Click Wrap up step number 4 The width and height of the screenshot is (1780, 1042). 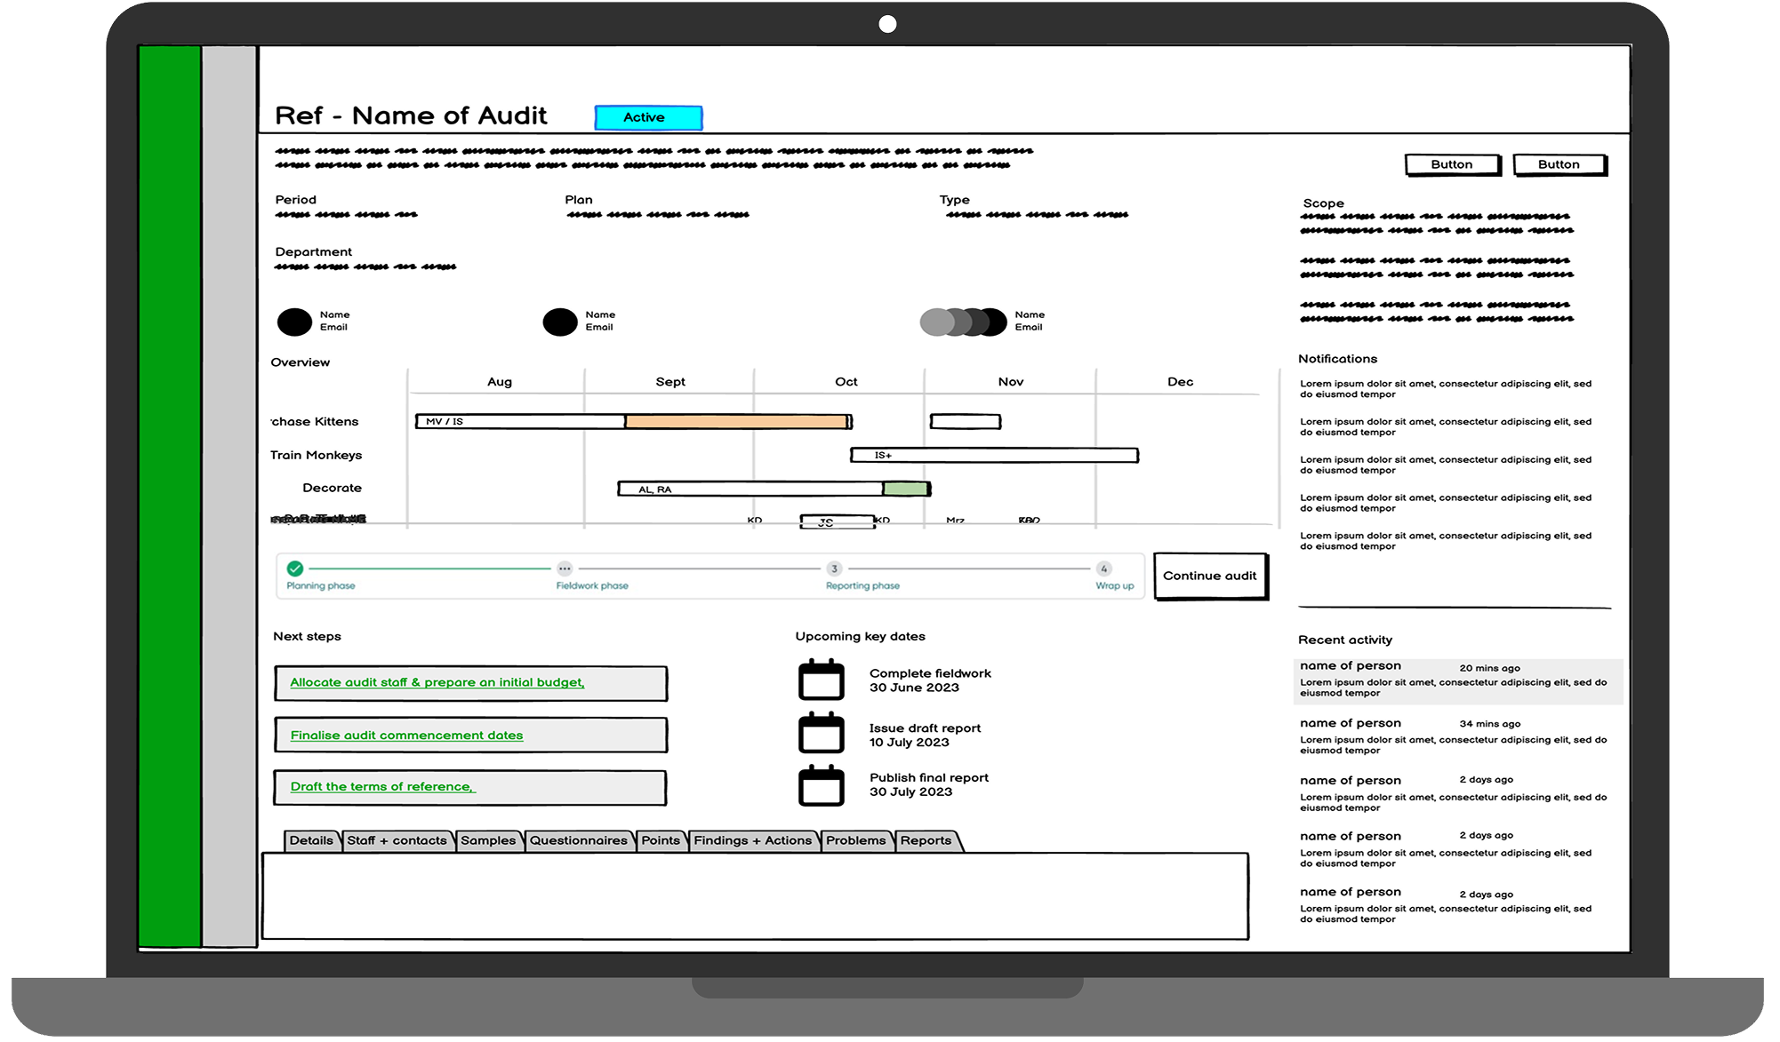[x=1103, y=569]
